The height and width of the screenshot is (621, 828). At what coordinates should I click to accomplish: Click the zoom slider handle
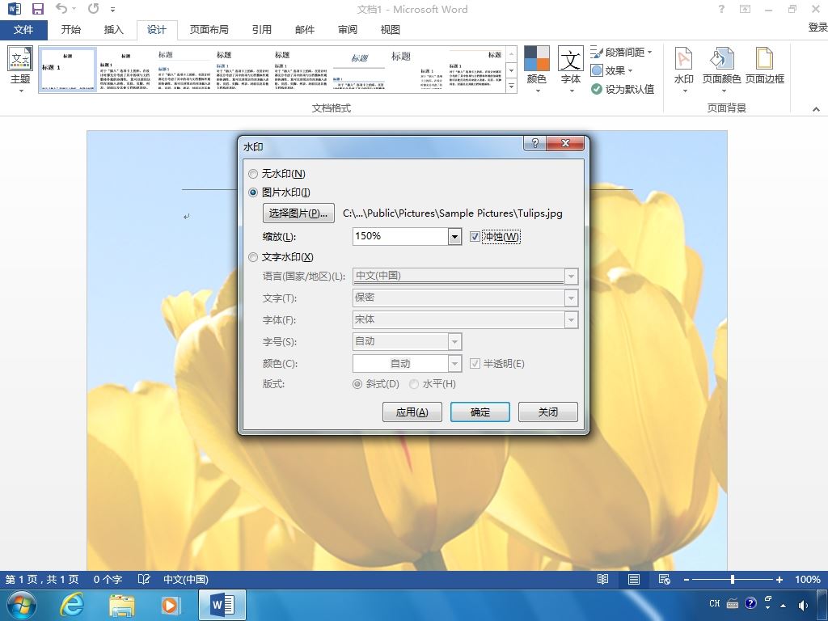click(733, 579)
